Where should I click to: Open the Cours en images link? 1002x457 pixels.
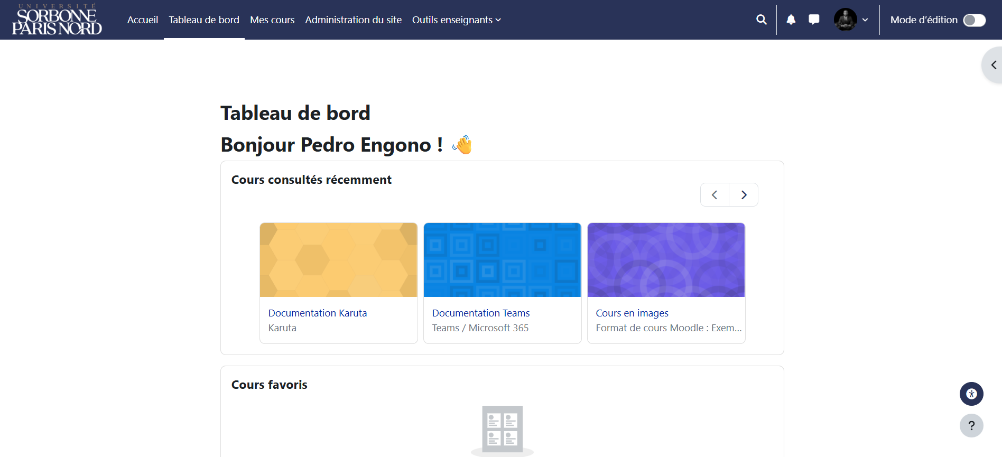632,313
